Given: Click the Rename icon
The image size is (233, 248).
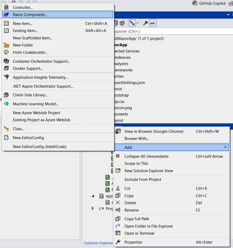Looking at the screenshot, I should click(x=118, y=210).
